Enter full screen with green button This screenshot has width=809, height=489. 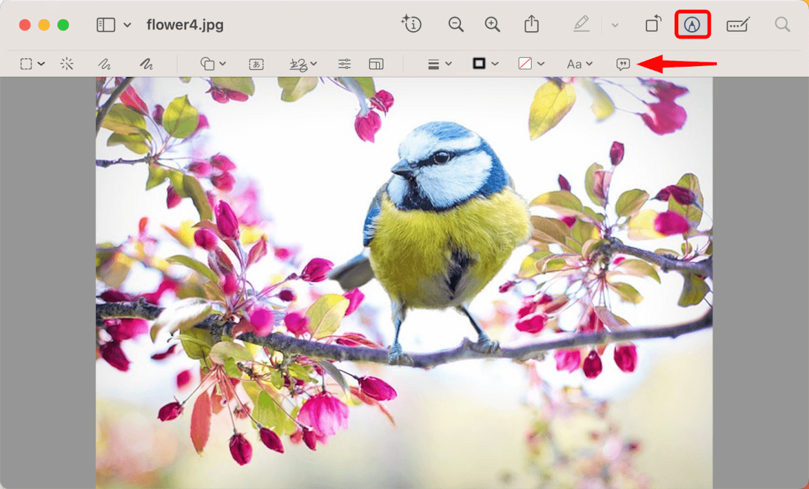click(x=63, y=25)
